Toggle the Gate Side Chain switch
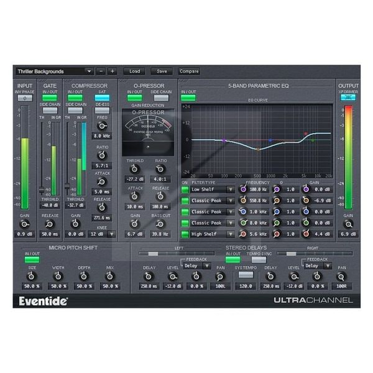The image size is (373, 373). click(x=50, y=110)
